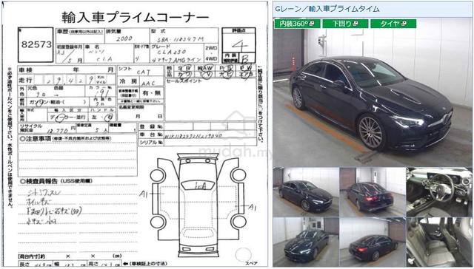This screenshot has height=269, width=474.
Task: Click the '有・無' option text
Action: 152,93
